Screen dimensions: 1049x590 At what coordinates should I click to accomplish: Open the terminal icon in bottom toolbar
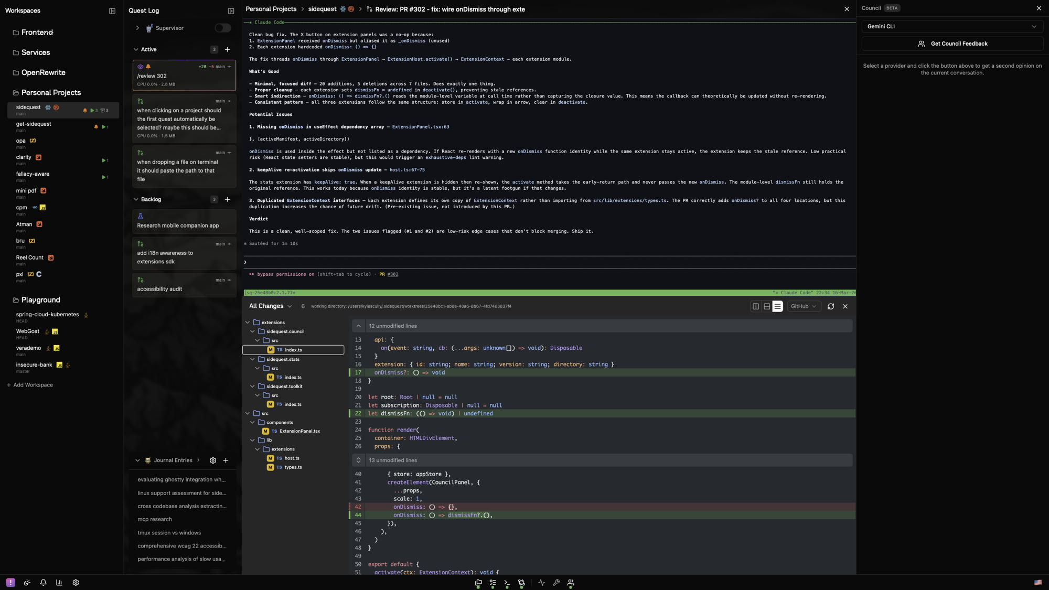click(x=507, y=583)
